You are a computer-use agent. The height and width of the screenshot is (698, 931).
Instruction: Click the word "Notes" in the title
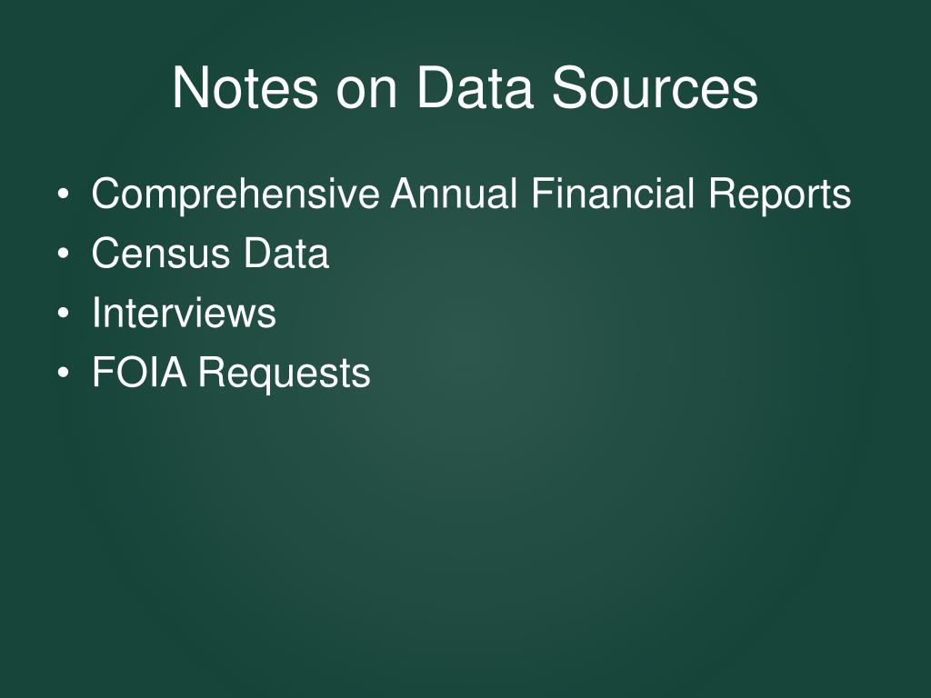point(245,89)
